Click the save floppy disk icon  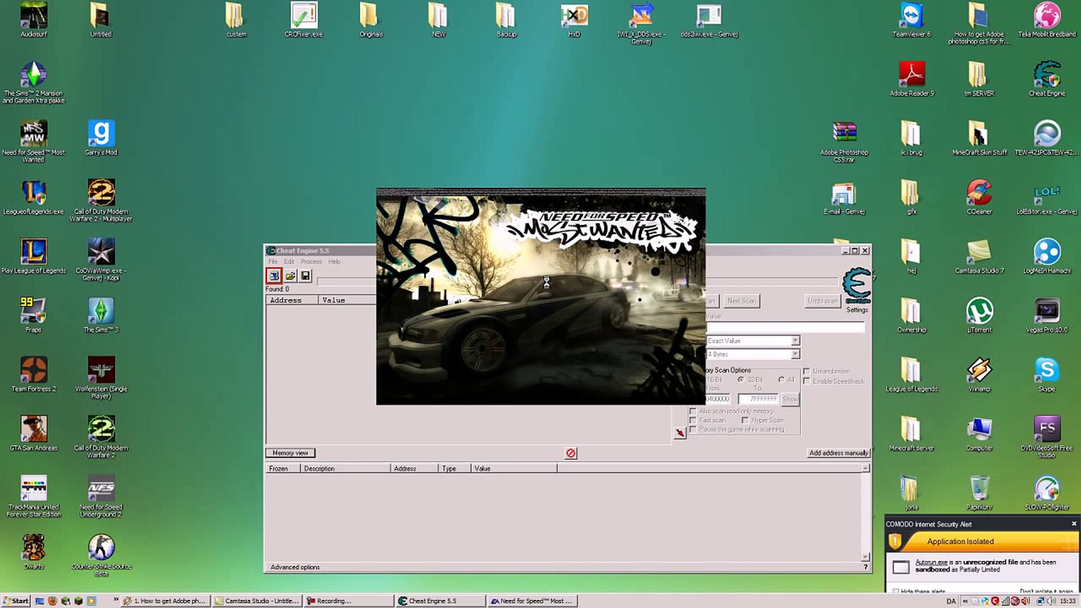tap(305, 276)
